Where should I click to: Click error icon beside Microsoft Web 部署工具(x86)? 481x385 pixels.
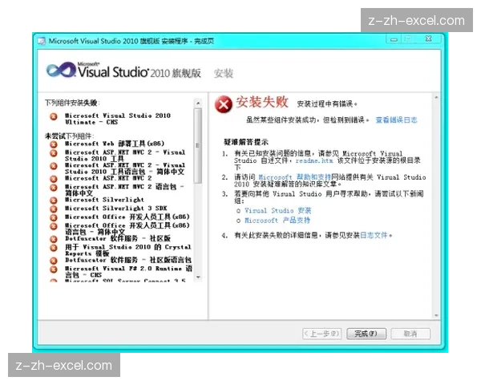54,144
